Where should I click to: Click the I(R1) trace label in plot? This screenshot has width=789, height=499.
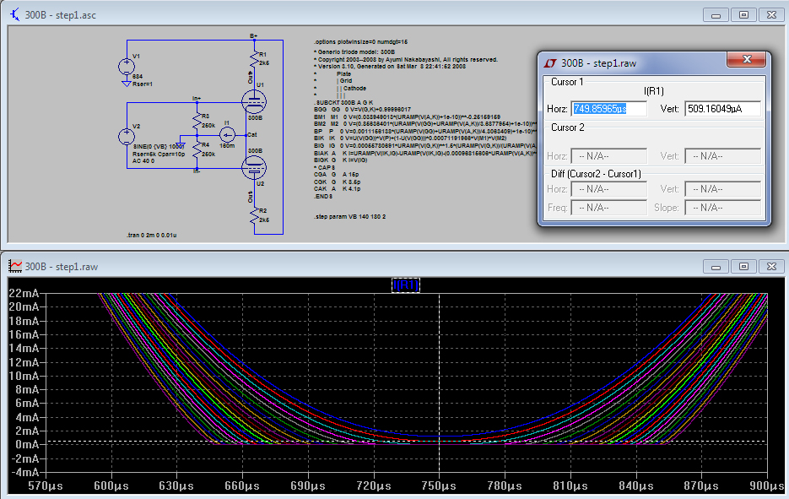click(406, 285)
